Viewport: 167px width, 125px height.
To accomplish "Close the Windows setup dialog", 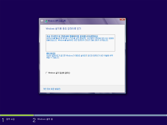I will tap(122, 19).
